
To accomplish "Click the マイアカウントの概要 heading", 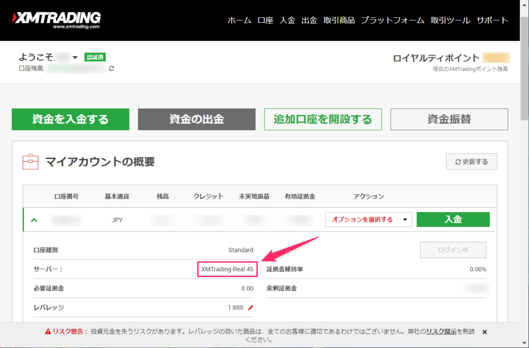I will [x=100, y=162].
